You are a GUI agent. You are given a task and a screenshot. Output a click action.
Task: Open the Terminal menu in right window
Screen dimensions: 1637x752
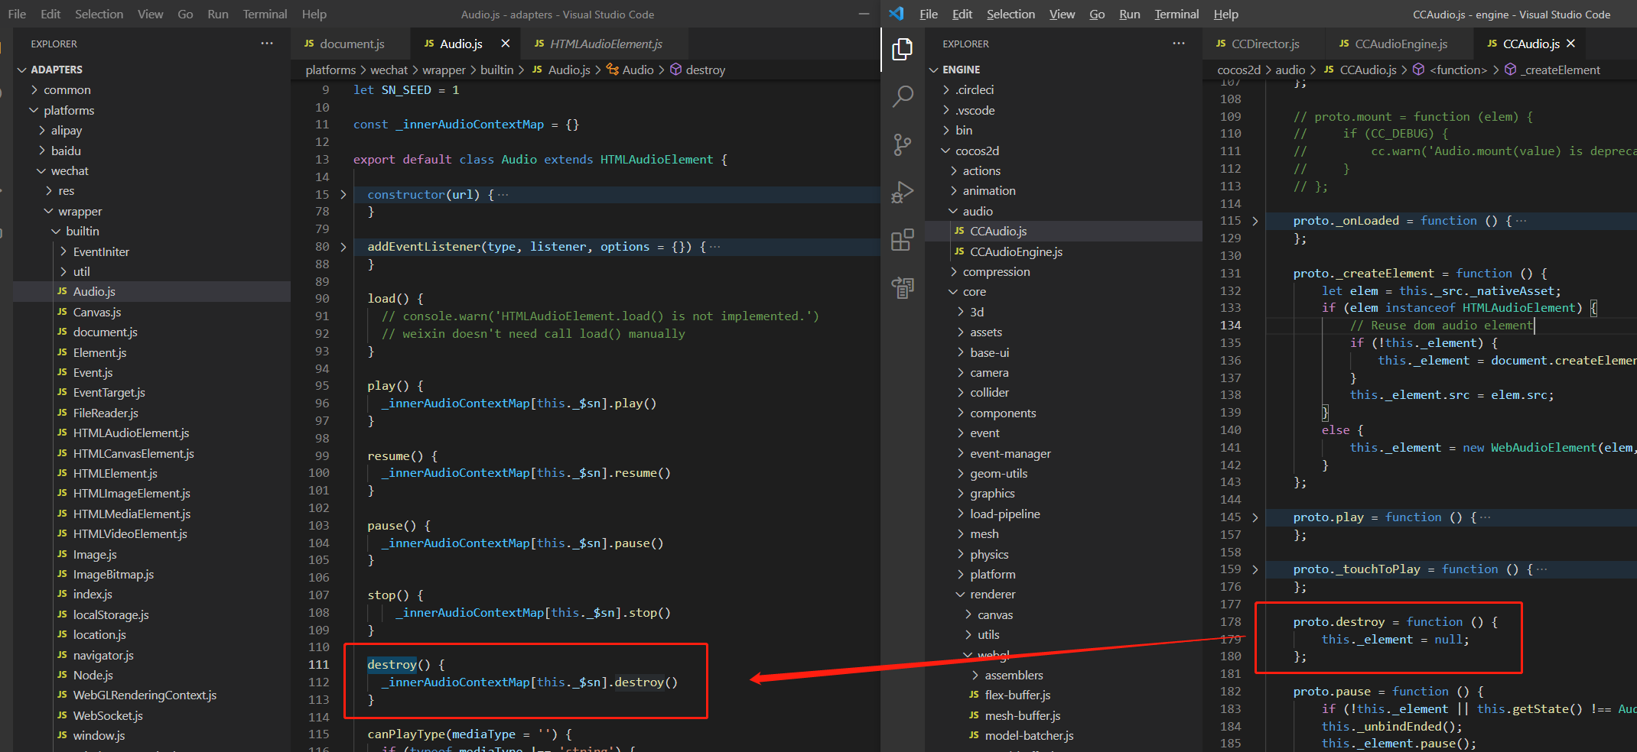pyautogui.click(x=1176, y=15)
